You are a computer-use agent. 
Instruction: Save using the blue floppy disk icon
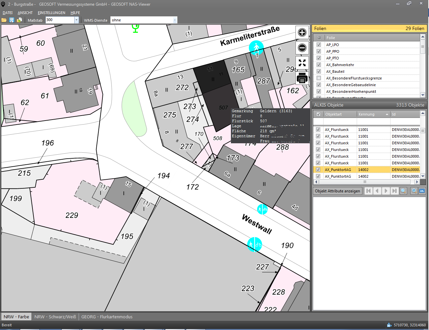12,20
